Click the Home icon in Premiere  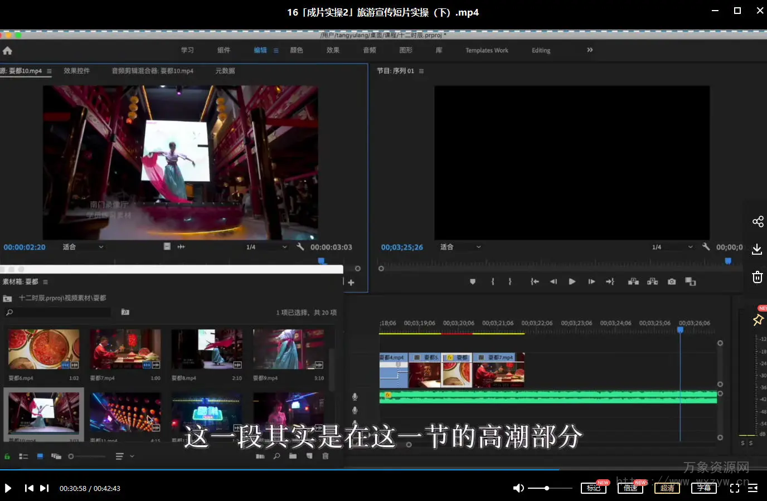pyautogui.click(x=7, y=51)
